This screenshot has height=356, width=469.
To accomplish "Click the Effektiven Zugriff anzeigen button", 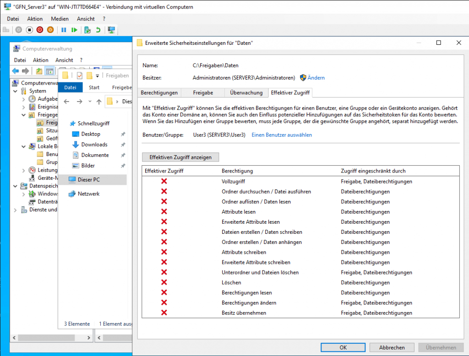I will 180,157.
